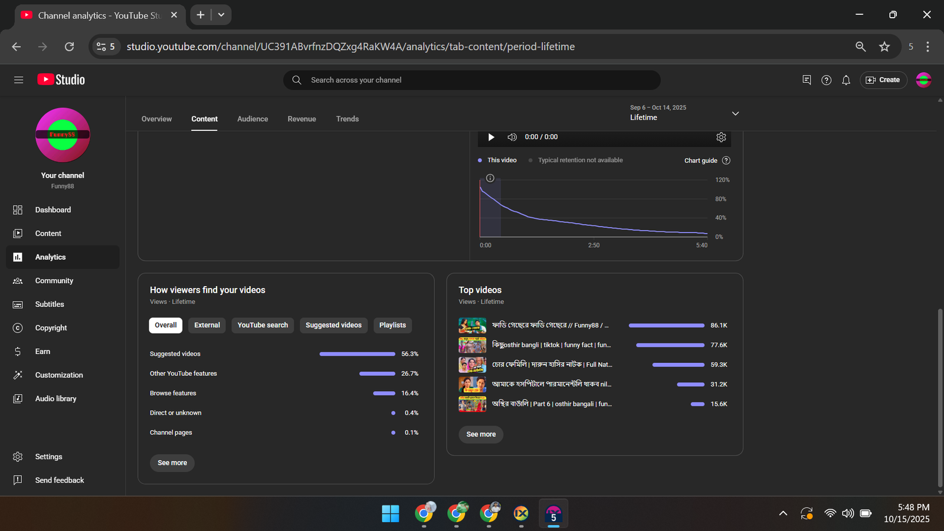Screen dimensions: 944x531
Task: Switch to the Audience tab
Action: 253,119
